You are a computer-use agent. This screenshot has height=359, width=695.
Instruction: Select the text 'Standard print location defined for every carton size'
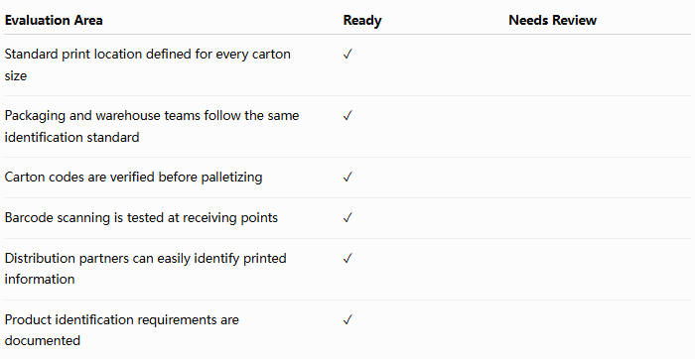click(x=148, y=64)
